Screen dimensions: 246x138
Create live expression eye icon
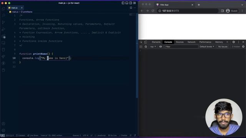[x=161, y=47]
